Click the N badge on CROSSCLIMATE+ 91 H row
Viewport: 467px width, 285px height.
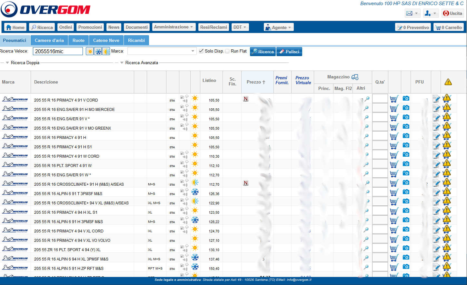[x=246, y=183]
